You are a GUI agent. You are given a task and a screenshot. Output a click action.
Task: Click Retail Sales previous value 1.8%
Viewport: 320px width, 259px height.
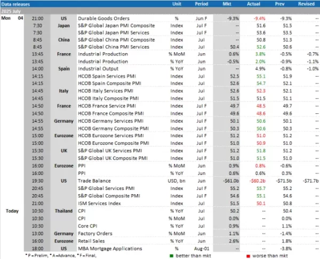(x=286, y=241)
